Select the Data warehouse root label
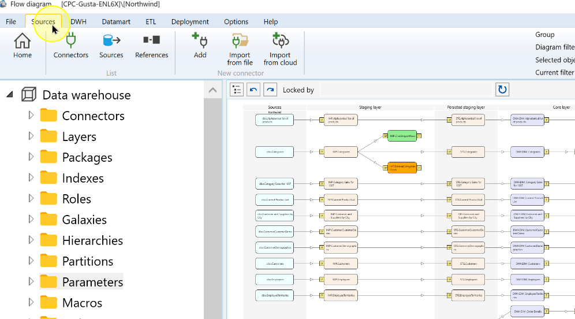Image resolution: width=575 pixels, height=319 pixels. [87, 95]
